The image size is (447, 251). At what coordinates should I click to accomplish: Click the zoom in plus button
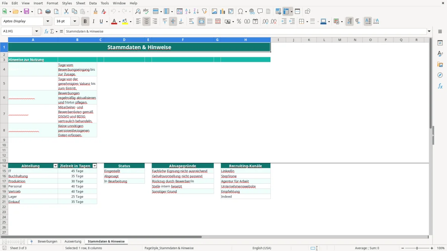click(432, 248)
